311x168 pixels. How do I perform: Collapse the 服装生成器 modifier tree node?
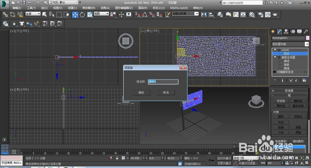(x=279, y=57)
